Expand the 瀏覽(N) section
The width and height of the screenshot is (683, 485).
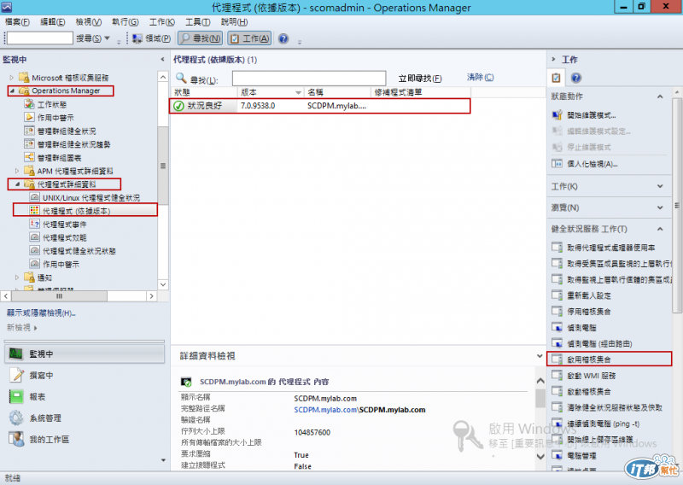[x=660, y=207]
